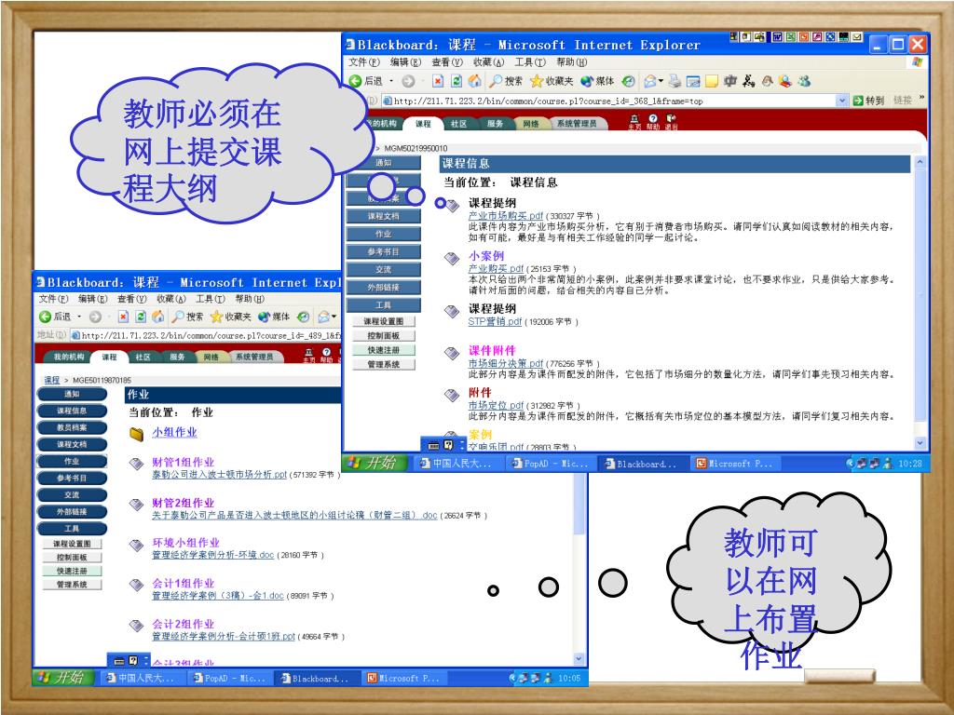The width and height of the screenshot is (954, 715).
Task: Open 小组作业 folder link
Action: pyautogui.click(x=174, y=432)
